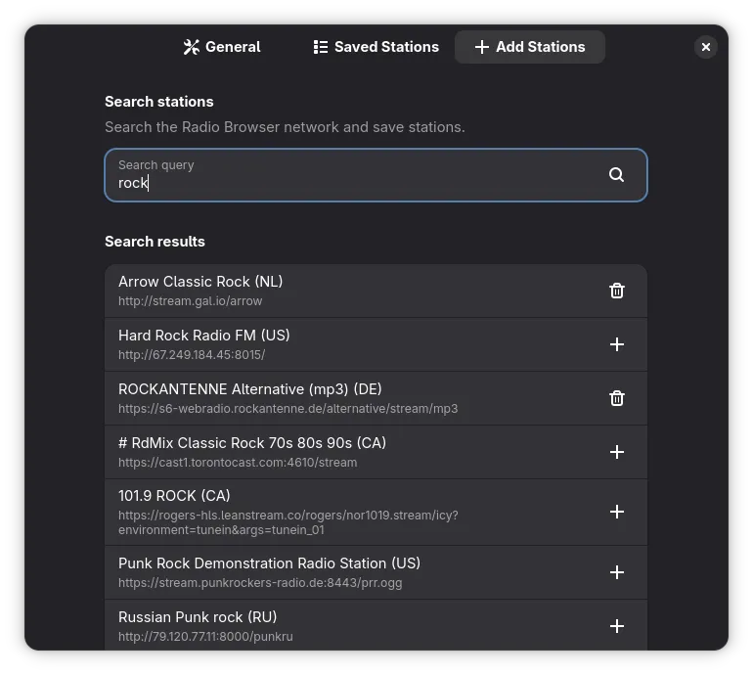Focus the Search query text field
This screenshot has height=675, width=753.
(x=352, y=176)
